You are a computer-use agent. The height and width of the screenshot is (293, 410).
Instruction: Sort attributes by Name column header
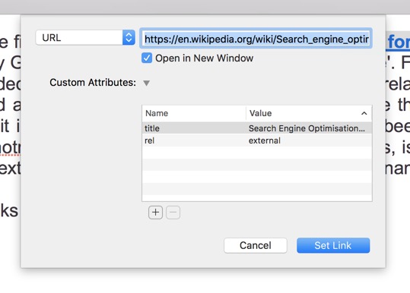coord(194,113)
